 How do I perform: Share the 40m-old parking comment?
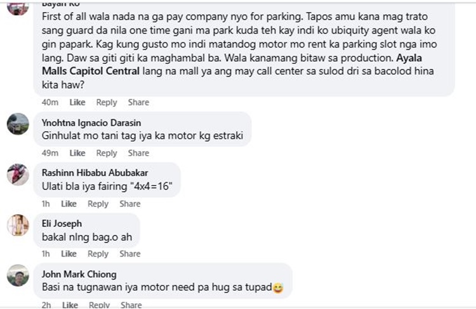(x=138, y=103)
